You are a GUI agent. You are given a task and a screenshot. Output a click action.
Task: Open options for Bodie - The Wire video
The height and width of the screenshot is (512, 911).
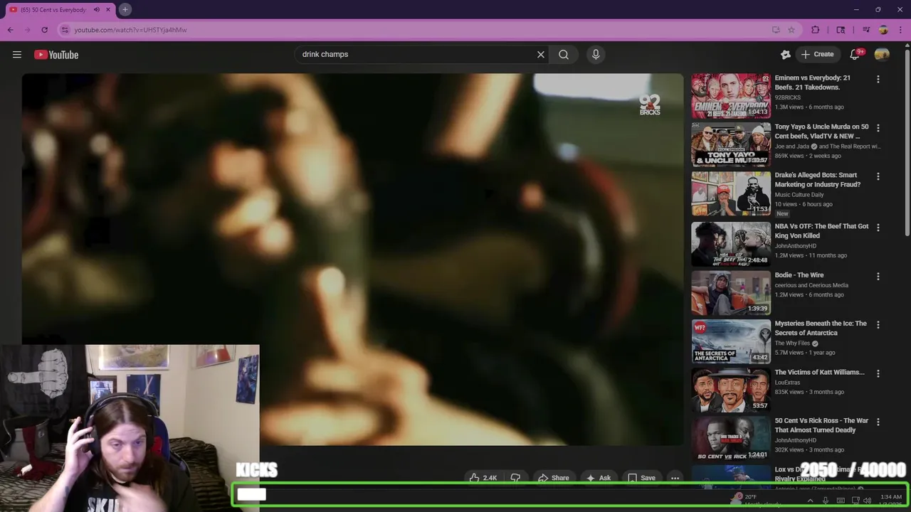[878, 276]
